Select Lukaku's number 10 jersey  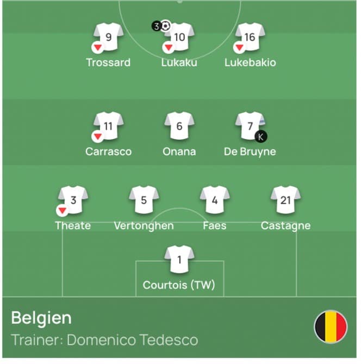[x=179, y=37]
